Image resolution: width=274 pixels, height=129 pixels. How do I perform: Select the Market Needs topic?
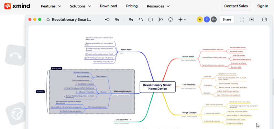[188, 57]
